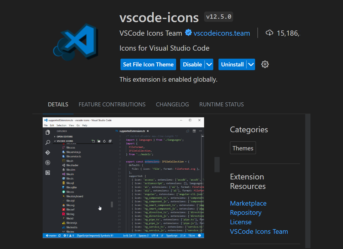This screenshot has height=249, width=343.
Task: Click the preview explorer pane scrollbar thumb
Action: (x=112, y=204)
